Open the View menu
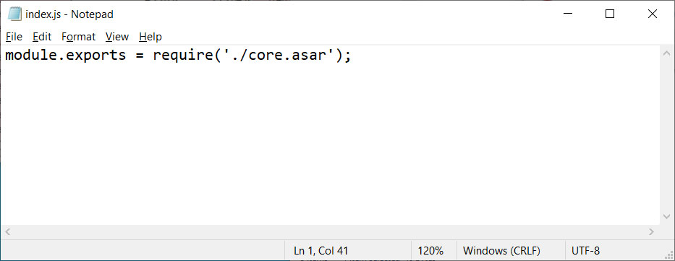The height and width of the screenshot is (261, 675). click(x=117, y=37)
